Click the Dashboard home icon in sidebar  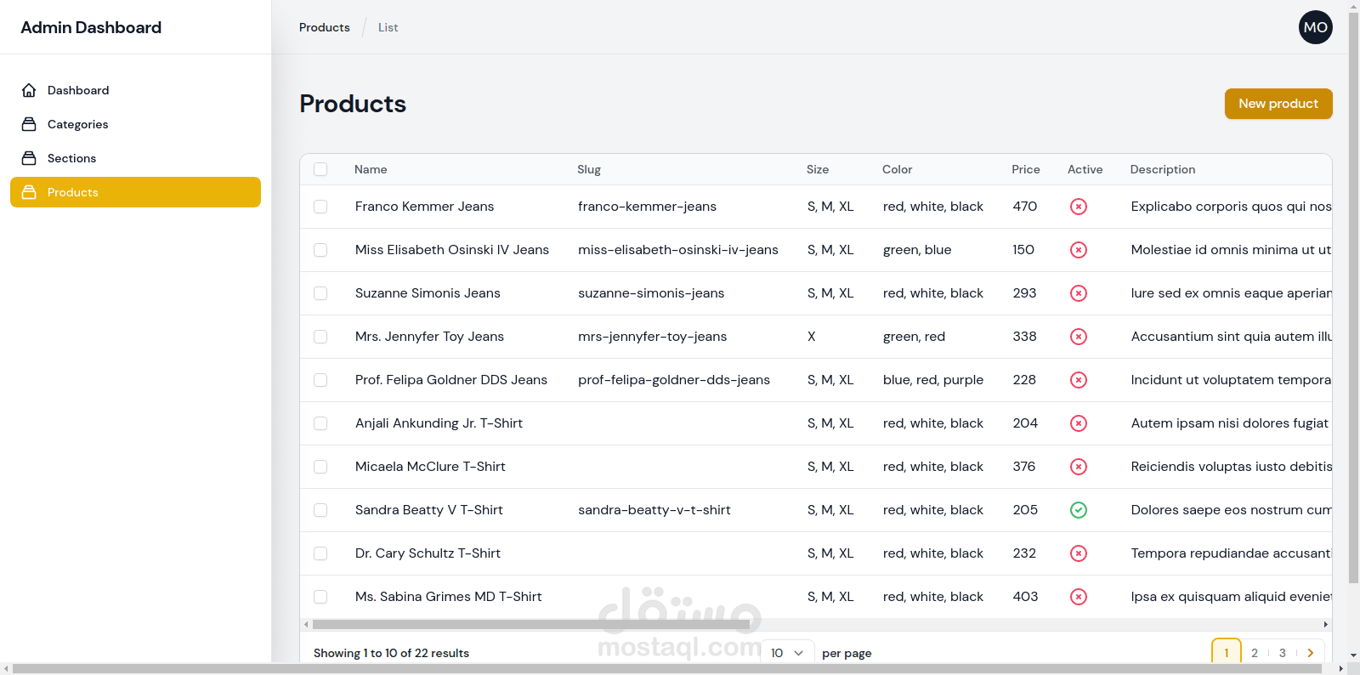coord(29,90)
